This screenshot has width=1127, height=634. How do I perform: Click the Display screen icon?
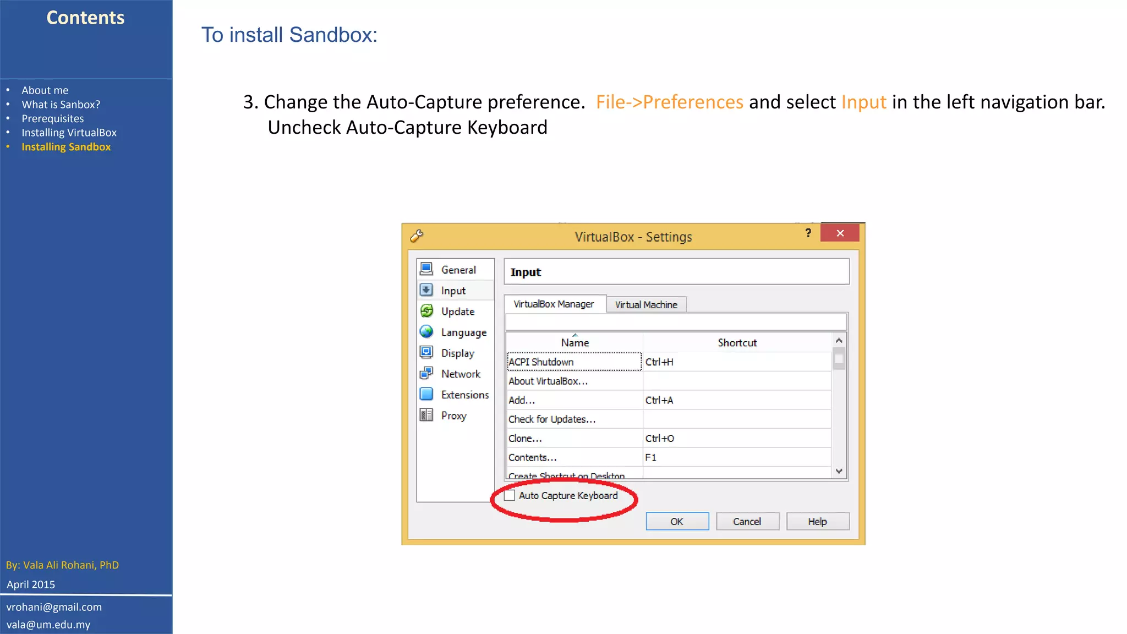[426, 353]
